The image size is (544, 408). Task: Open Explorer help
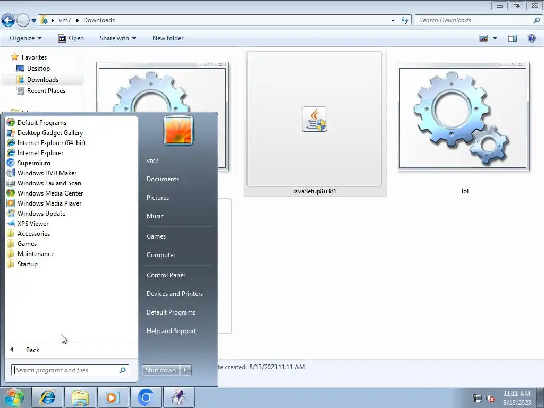tap(531, 38)
